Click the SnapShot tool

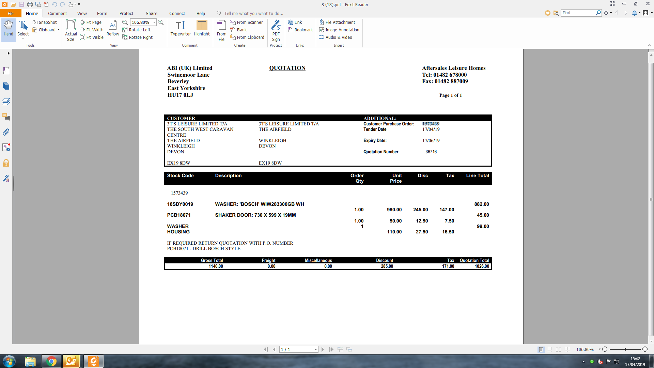coord(45,22)
